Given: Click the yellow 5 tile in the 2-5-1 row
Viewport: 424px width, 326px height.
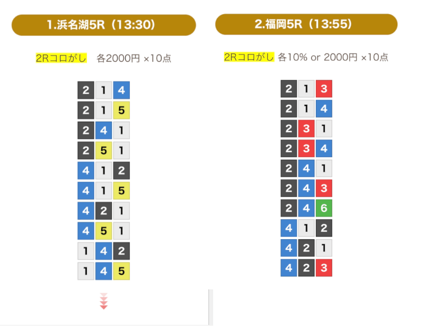Looking at the screenshot, I should [x=103, y=150].
